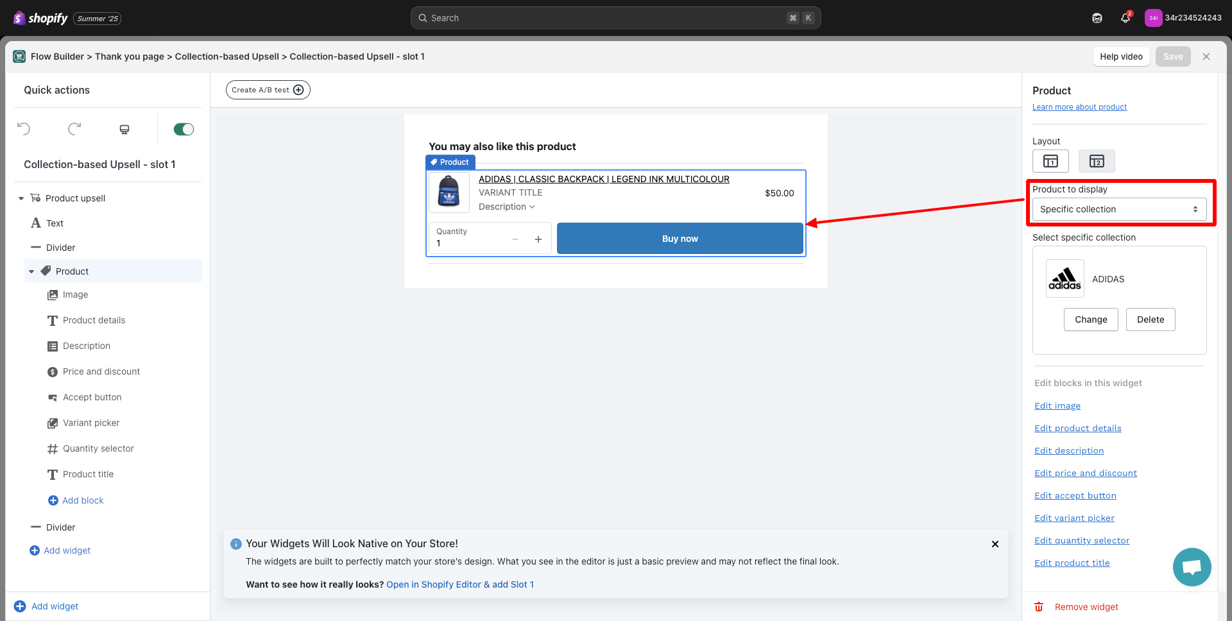Click the redo arrow icon
This screenshot has height=621, width=1232.
74,129
